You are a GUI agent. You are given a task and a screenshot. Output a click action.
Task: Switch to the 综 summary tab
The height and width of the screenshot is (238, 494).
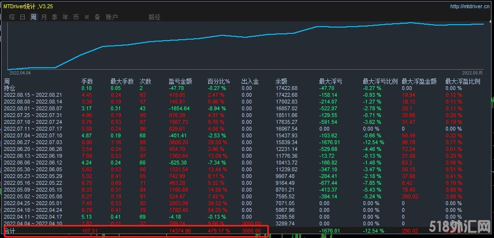pyautogui.click(x=12, y=17)
